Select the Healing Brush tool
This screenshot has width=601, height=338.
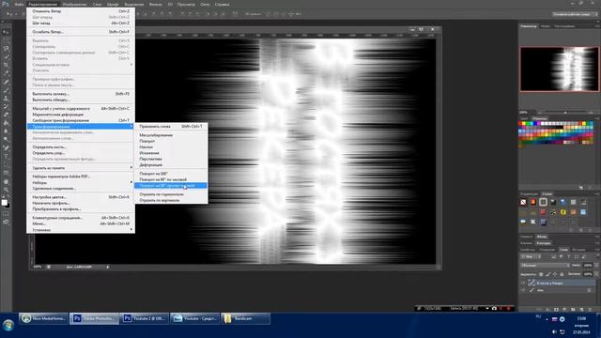6,82
